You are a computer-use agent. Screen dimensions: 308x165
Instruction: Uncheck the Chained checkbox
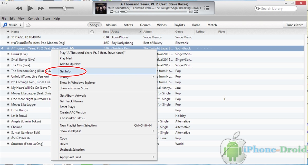8,127
